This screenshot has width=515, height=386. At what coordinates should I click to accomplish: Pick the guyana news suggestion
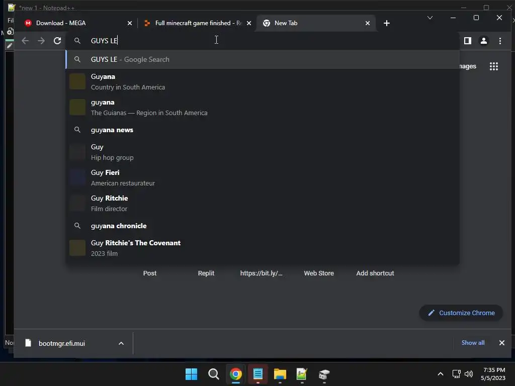point(263,130)
